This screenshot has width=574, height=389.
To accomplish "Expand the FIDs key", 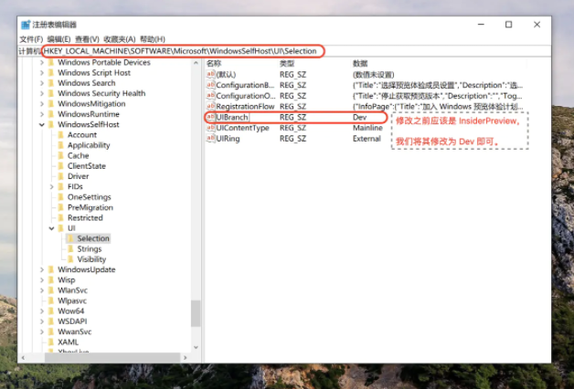I will [51, 187].
